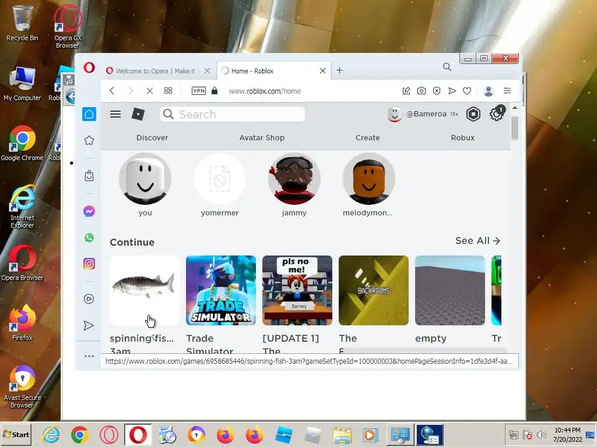597x447 pixels.
Task: View site security lock information
Action: point(215,91)
